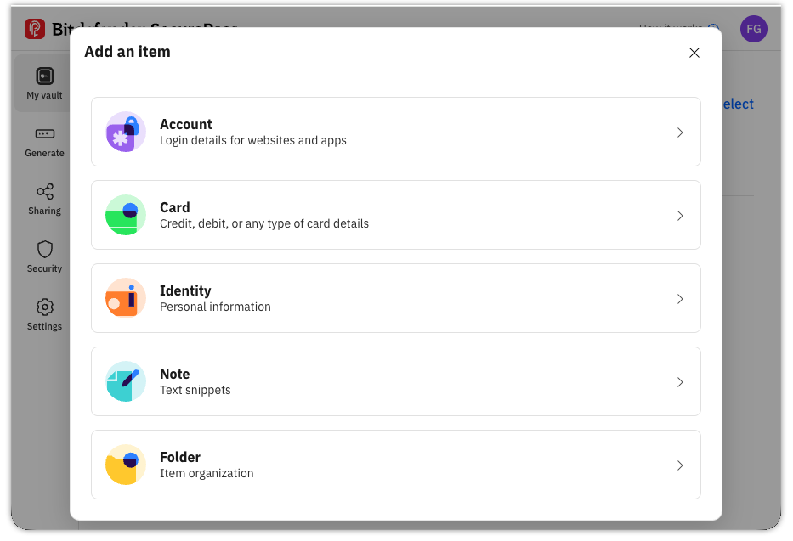Click the FG user avatar
793x541 pixels.
click(x=754, y=29)
